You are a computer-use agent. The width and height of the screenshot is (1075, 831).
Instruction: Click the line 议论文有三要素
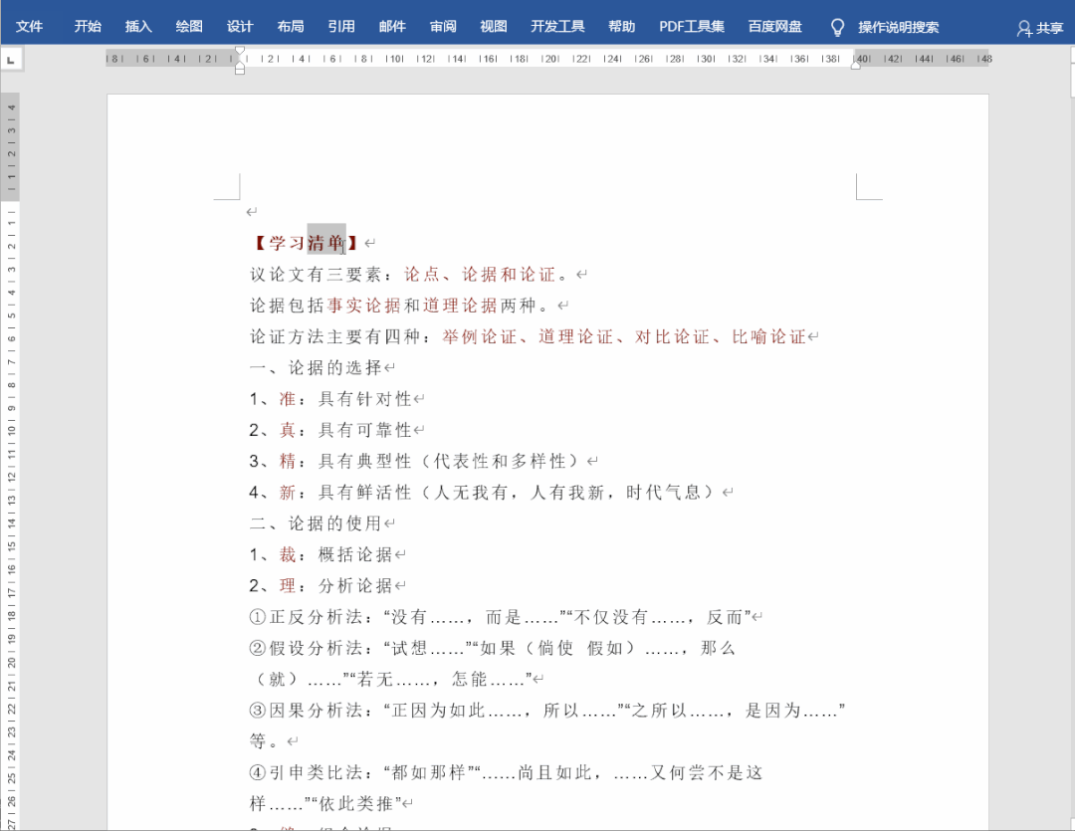click(410, 275)
